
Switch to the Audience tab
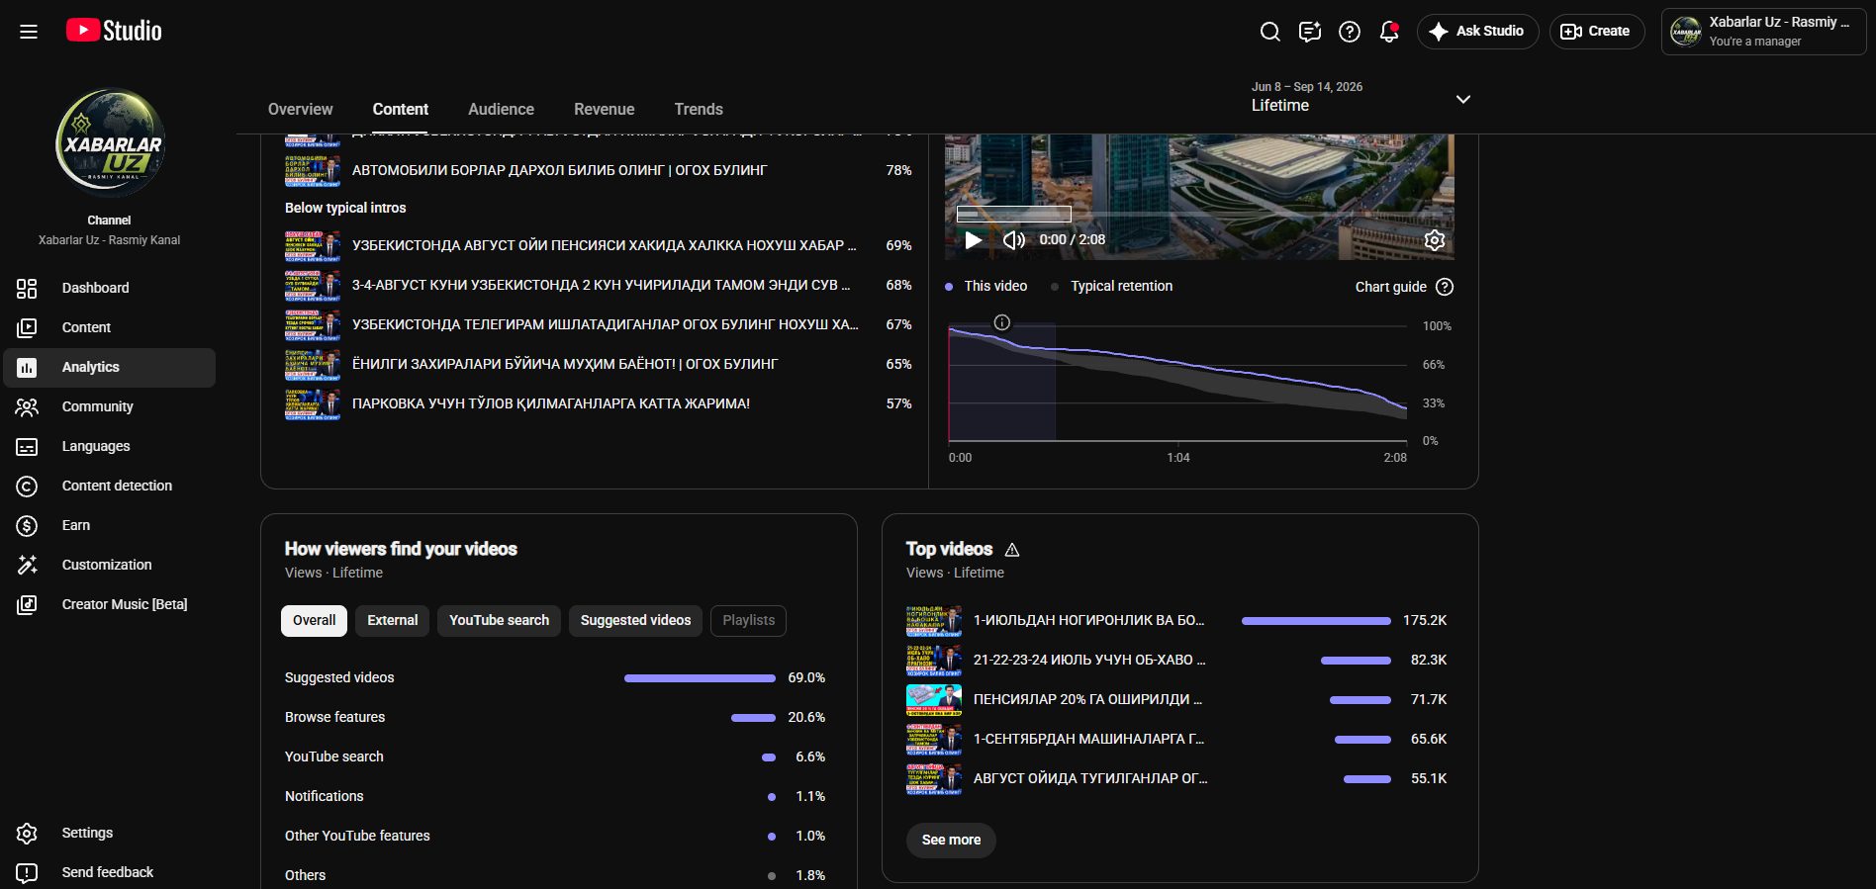tap(501, 109)
